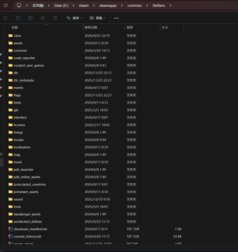Click TXT 文件 type of checksum_manifest.txt
Viewport: 238px width, 252px height.
pyautogui.click(x=133, y=229)
